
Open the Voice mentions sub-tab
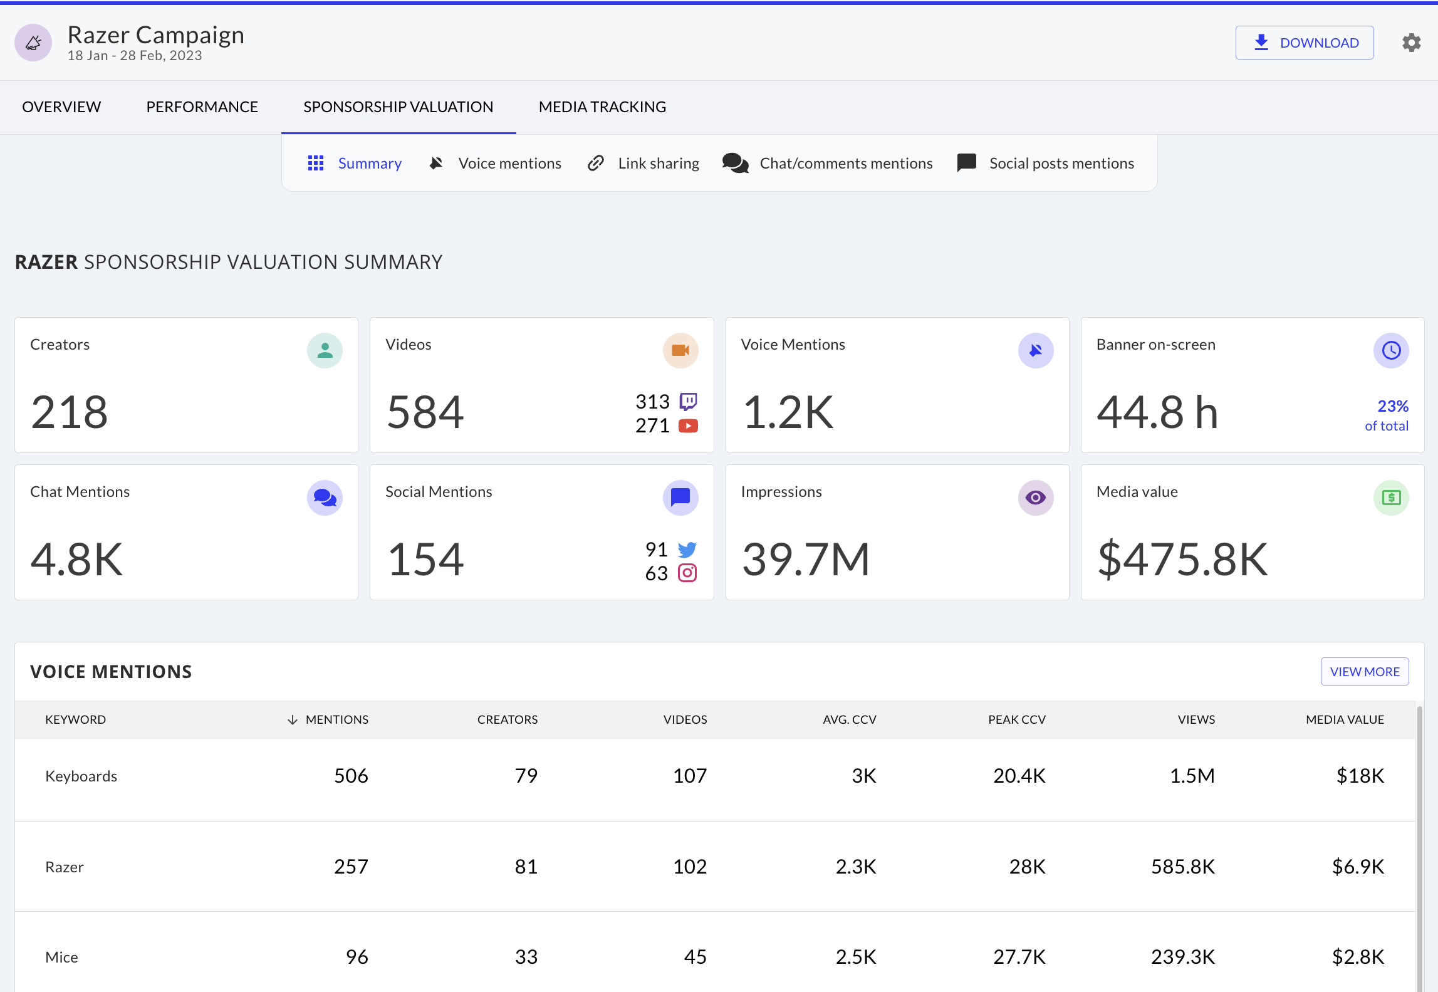coord(495,164)
